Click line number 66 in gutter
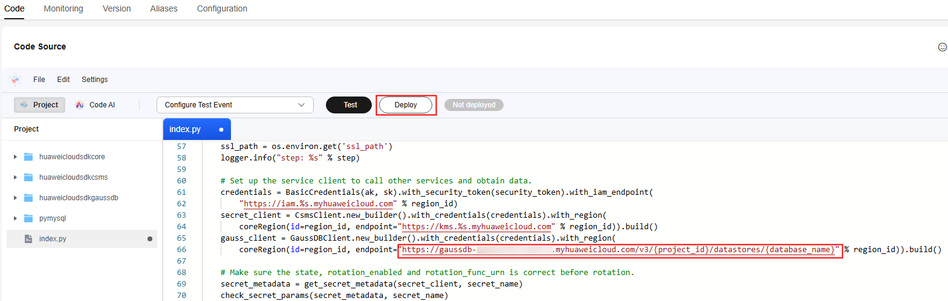948x301 pixels. [181, 250]
